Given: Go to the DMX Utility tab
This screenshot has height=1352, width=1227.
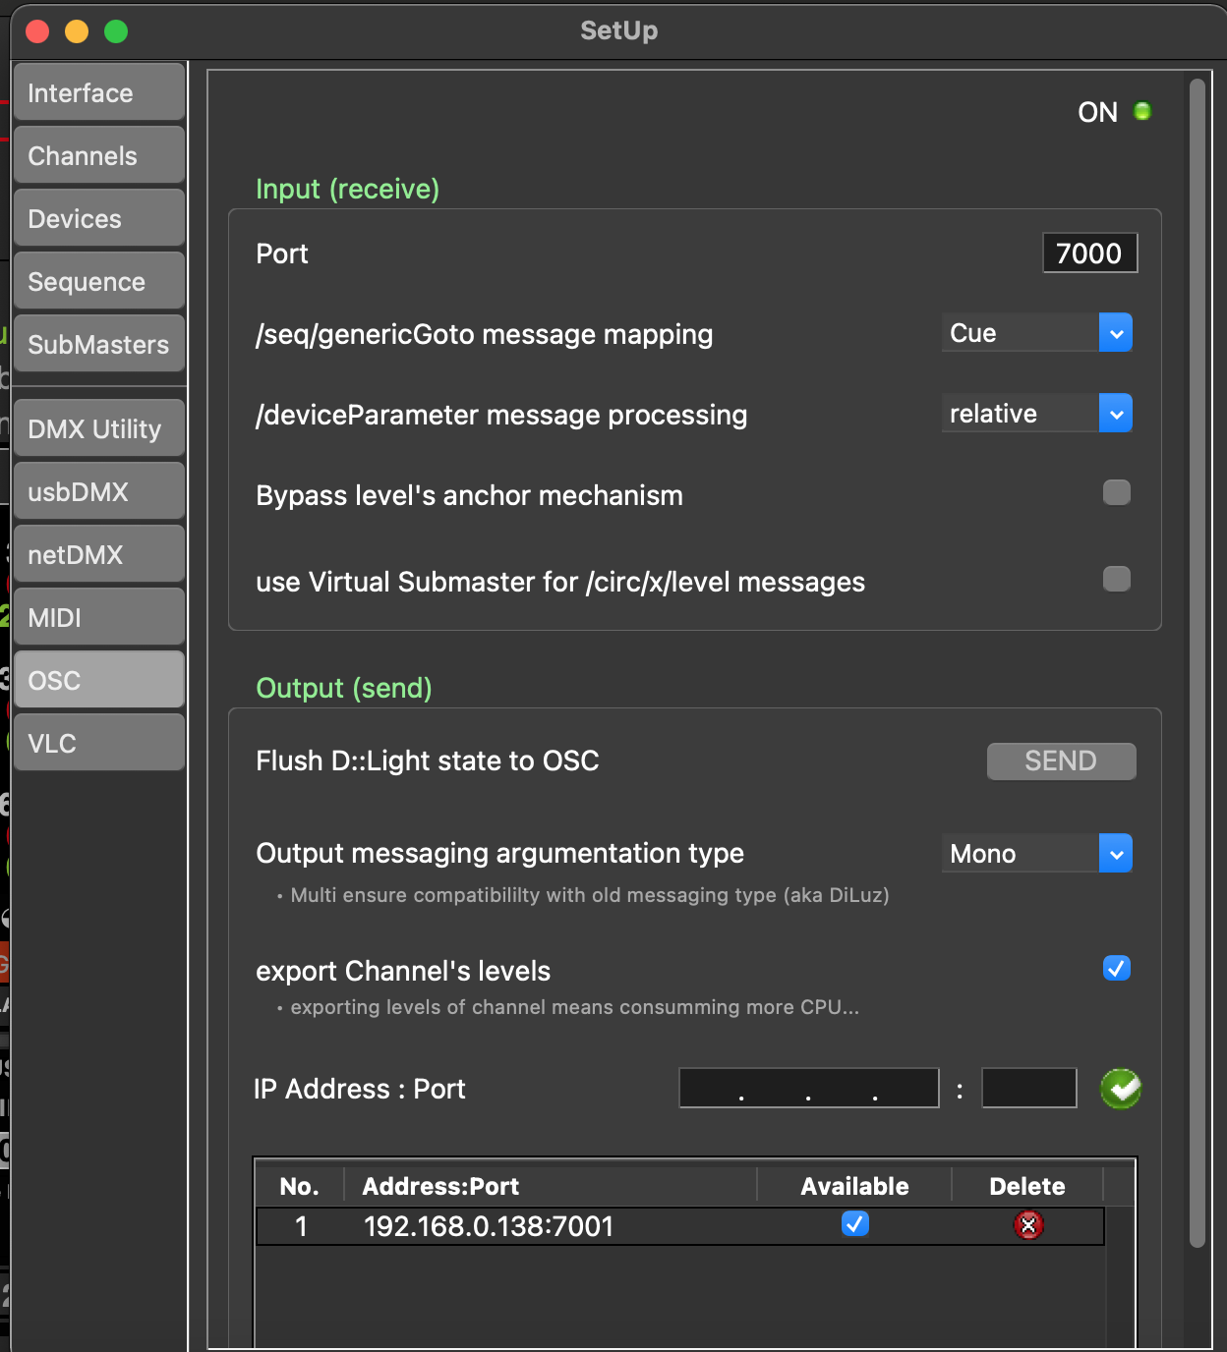Looking at the screenshot, I should coord(98,429).
